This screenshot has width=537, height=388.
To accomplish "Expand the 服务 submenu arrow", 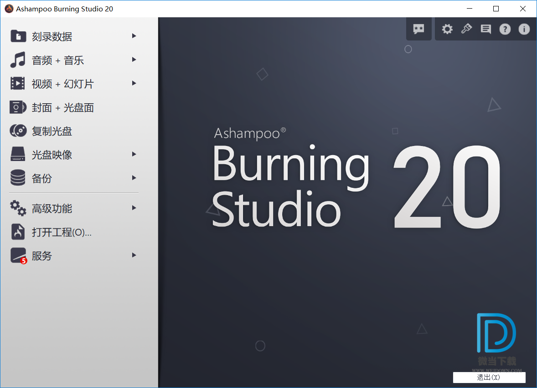I will (134, 255).
